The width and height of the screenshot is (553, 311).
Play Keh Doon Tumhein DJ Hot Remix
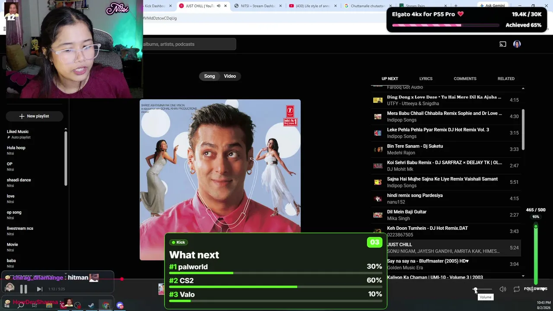click(446, 232)
